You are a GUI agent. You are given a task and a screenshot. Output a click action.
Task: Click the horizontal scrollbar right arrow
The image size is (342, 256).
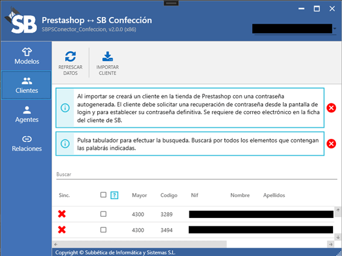[331, 244]
